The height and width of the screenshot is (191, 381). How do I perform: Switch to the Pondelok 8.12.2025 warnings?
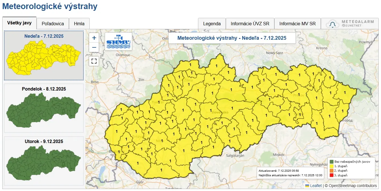[x=43, y=108]
